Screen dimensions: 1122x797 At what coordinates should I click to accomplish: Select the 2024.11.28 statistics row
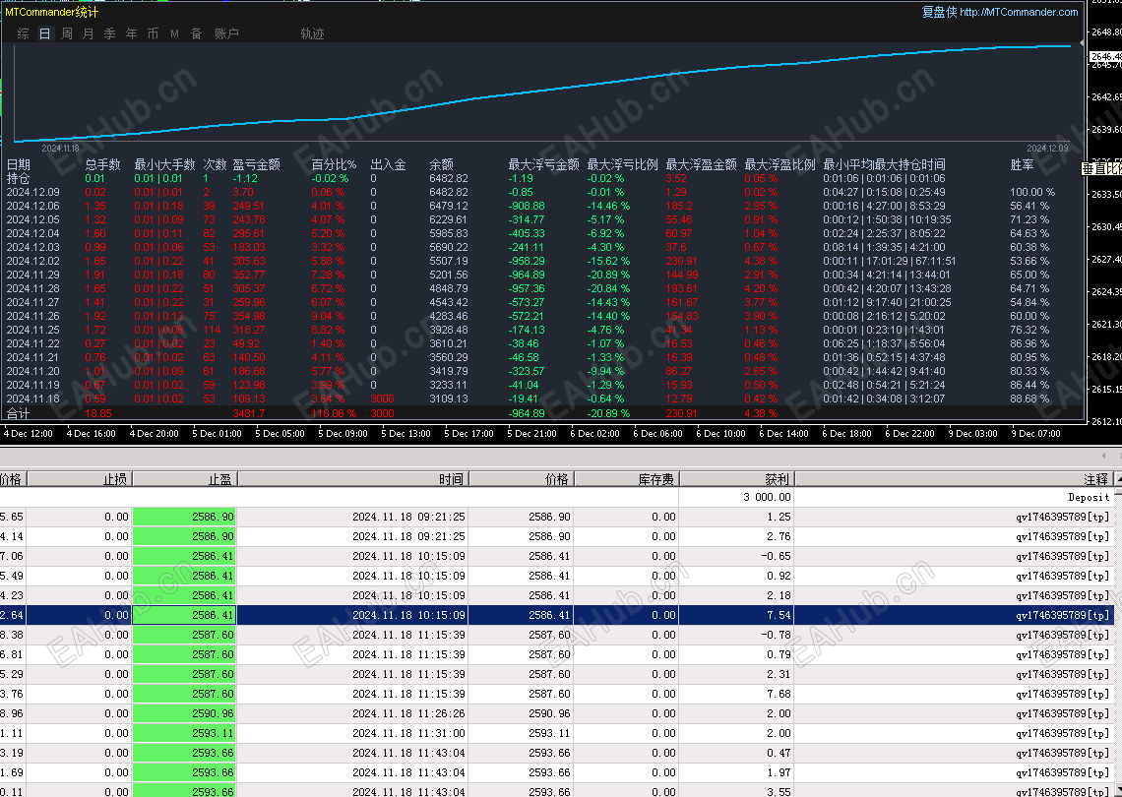[x=542, y=288]
